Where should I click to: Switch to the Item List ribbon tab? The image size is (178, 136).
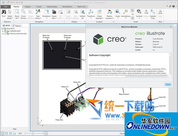pos(82,7)
